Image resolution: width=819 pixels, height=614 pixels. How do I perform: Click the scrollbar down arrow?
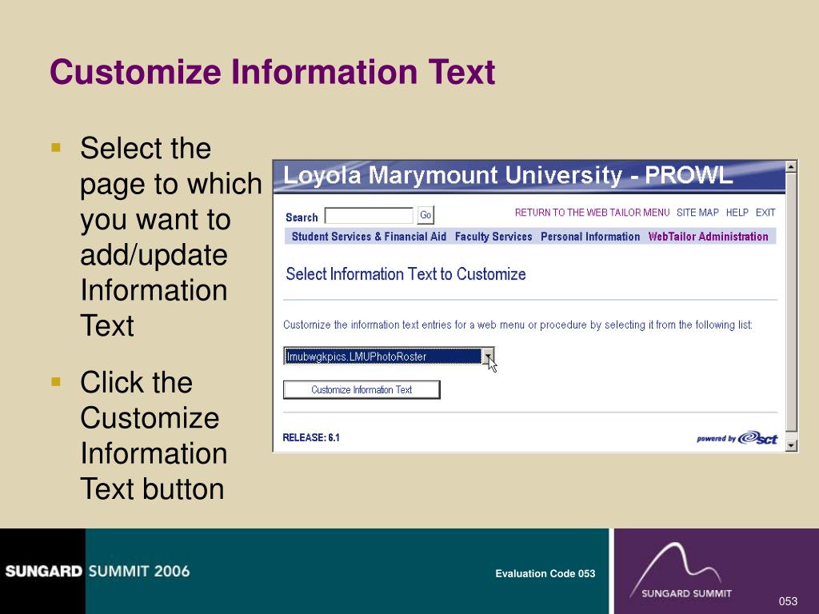pos(791,445)
